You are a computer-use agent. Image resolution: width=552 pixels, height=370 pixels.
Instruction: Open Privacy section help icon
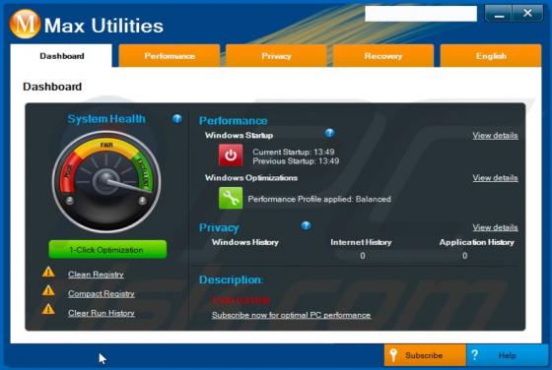(306, 225)
